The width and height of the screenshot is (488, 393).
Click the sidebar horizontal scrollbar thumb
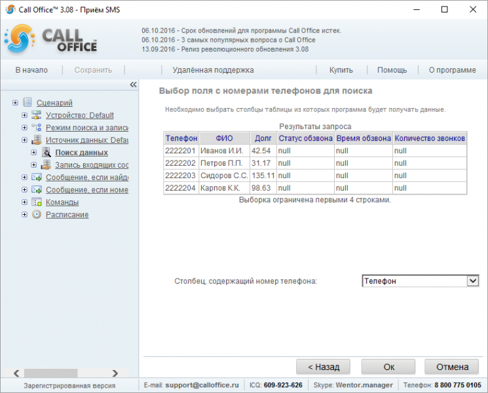(50, 373)
